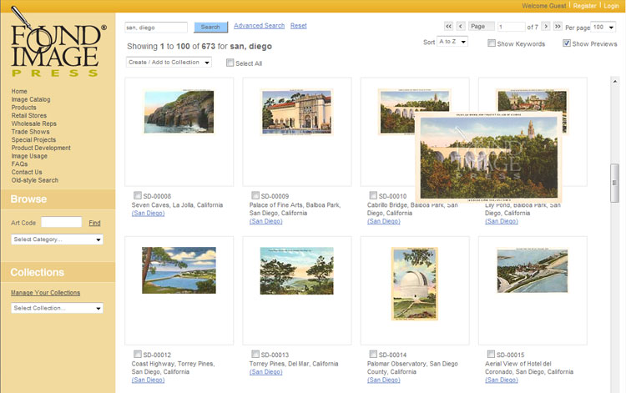Go to previous results page
Image resolution: width=626 pixels, height=393 pixels.
tap(460, 27)
